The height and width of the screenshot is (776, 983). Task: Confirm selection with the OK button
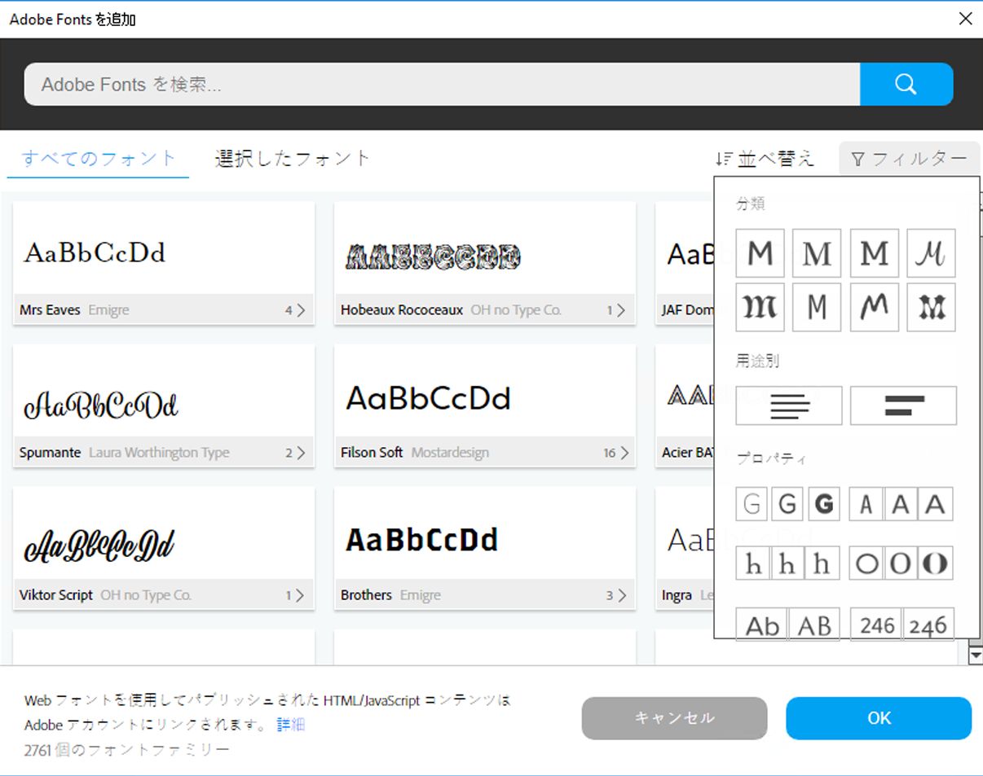coord(878,718)
